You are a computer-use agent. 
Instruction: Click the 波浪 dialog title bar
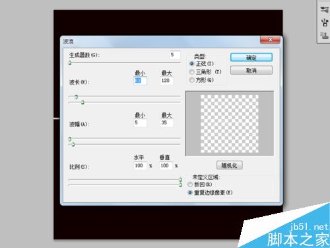160,41
